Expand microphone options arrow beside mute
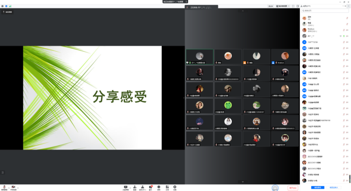The height and width of the screenshot is (191, 351). click(9, 187)
